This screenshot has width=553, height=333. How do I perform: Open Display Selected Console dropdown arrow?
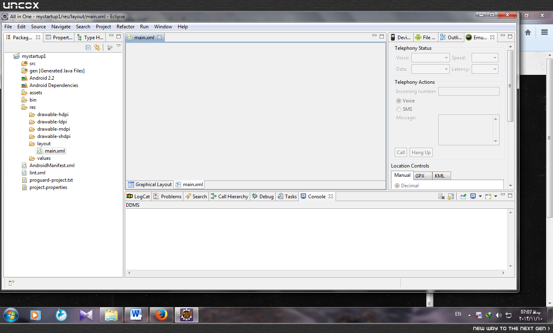point(480,197)
